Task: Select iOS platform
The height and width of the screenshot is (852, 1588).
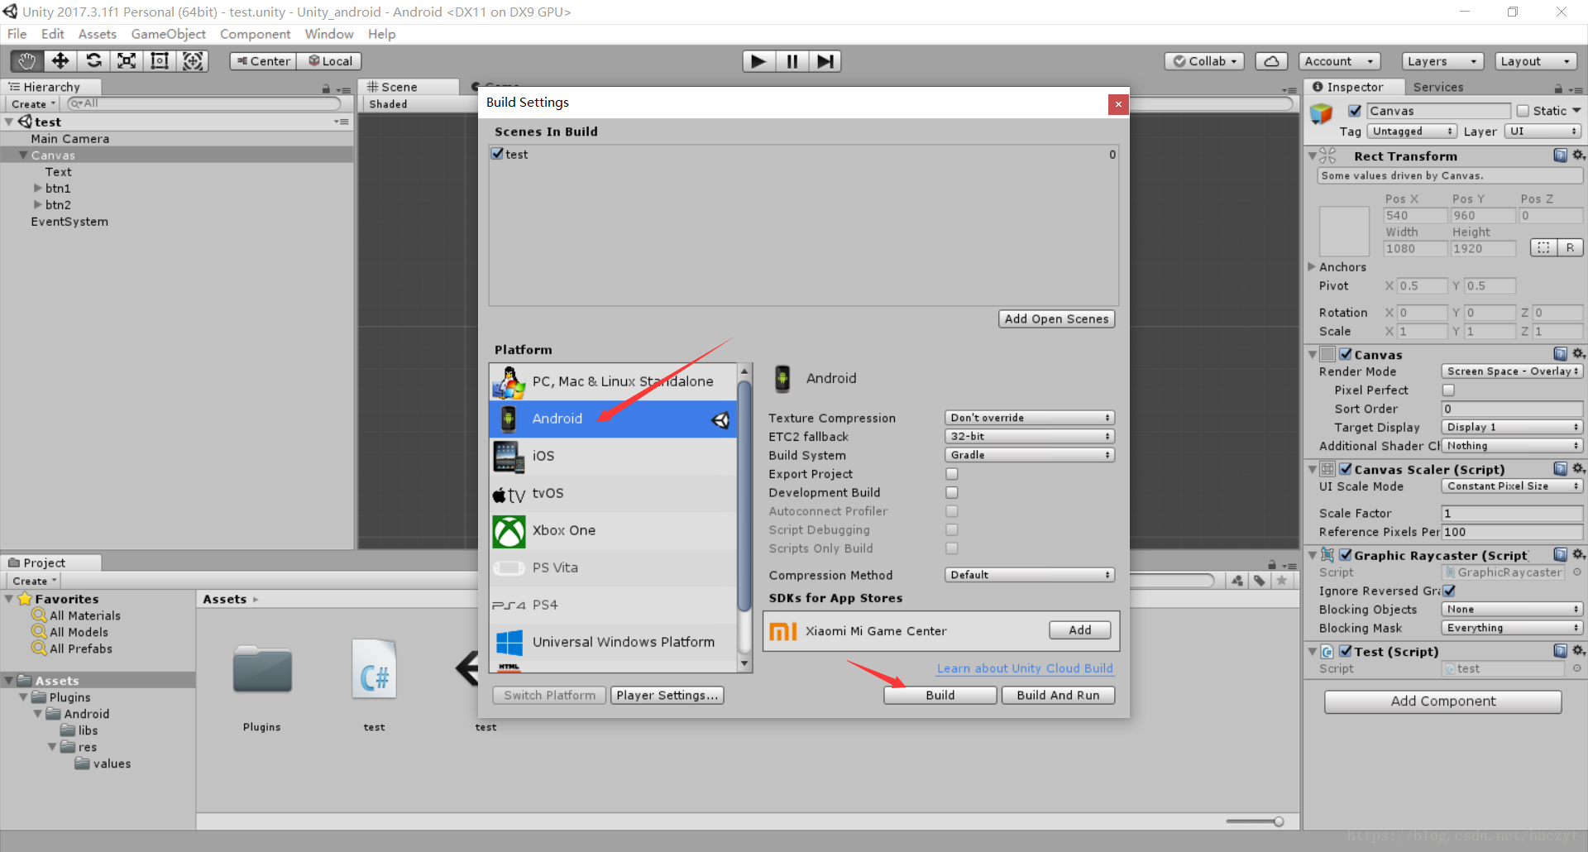Action: [613, 456]
